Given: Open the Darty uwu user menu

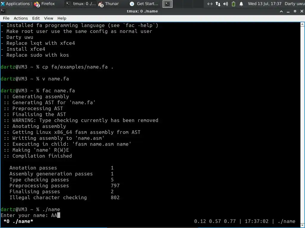Looking at the screenshot, I should tap(295, 4).
